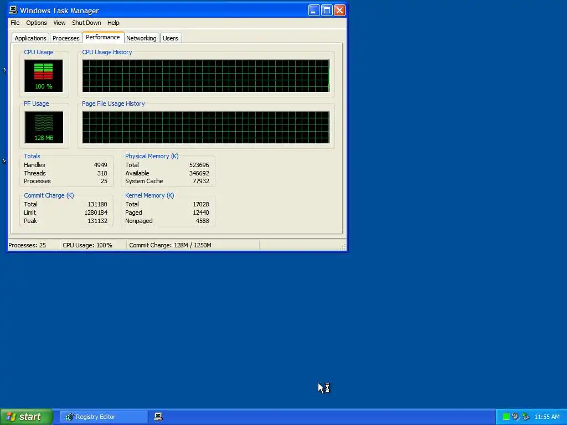Open the View menu

point(59,23)
